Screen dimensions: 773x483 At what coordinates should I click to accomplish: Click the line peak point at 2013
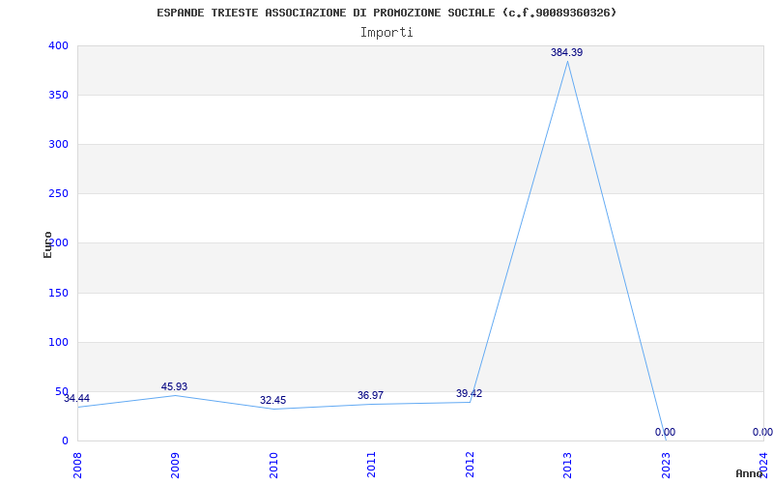click(x=567, y=62)
